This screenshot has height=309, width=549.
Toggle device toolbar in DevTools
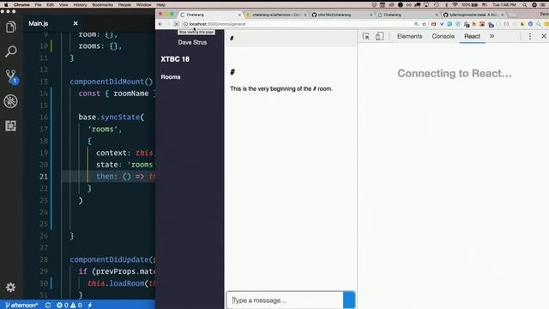pyautogui.click(x=379, y=36)
